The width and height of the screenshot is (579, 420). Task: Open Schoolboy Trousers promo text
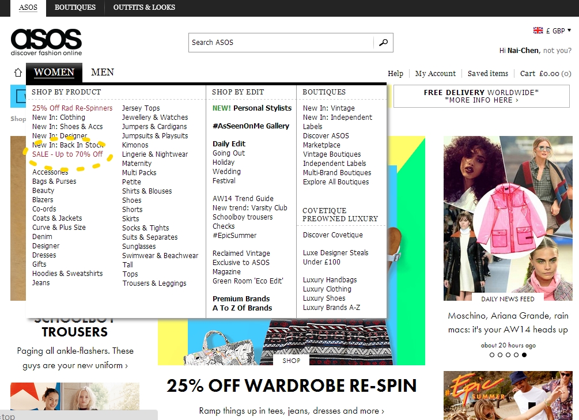click(x=75, y=358)
